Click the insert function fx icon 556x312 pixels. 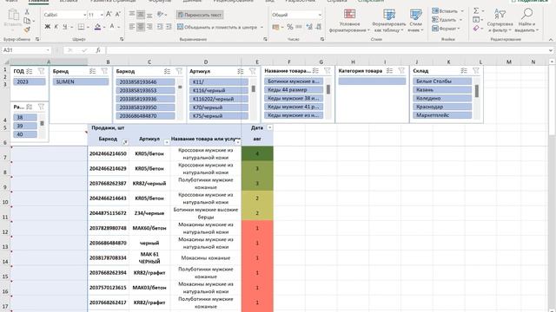pyautogui.click(x=98, y=50)
